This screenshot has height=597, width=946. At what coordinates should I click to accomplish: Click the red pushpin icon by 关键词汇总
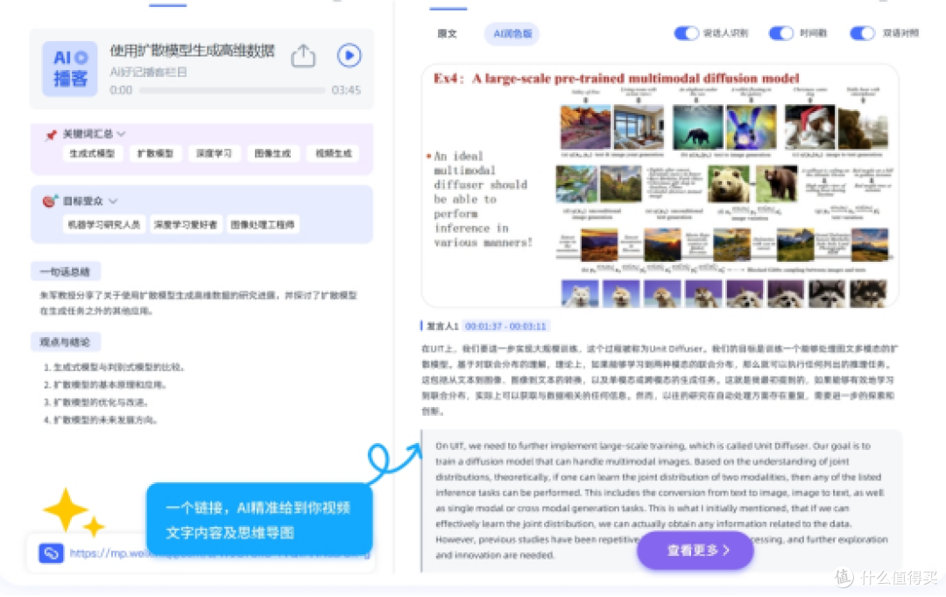pyautogui.click(x=51, y=135)
